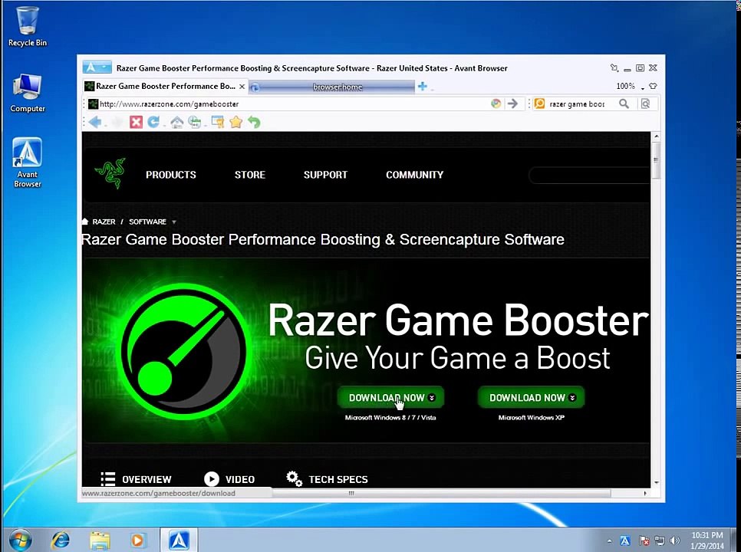
Task: Click the search engine icon
Action: [539, 104]
